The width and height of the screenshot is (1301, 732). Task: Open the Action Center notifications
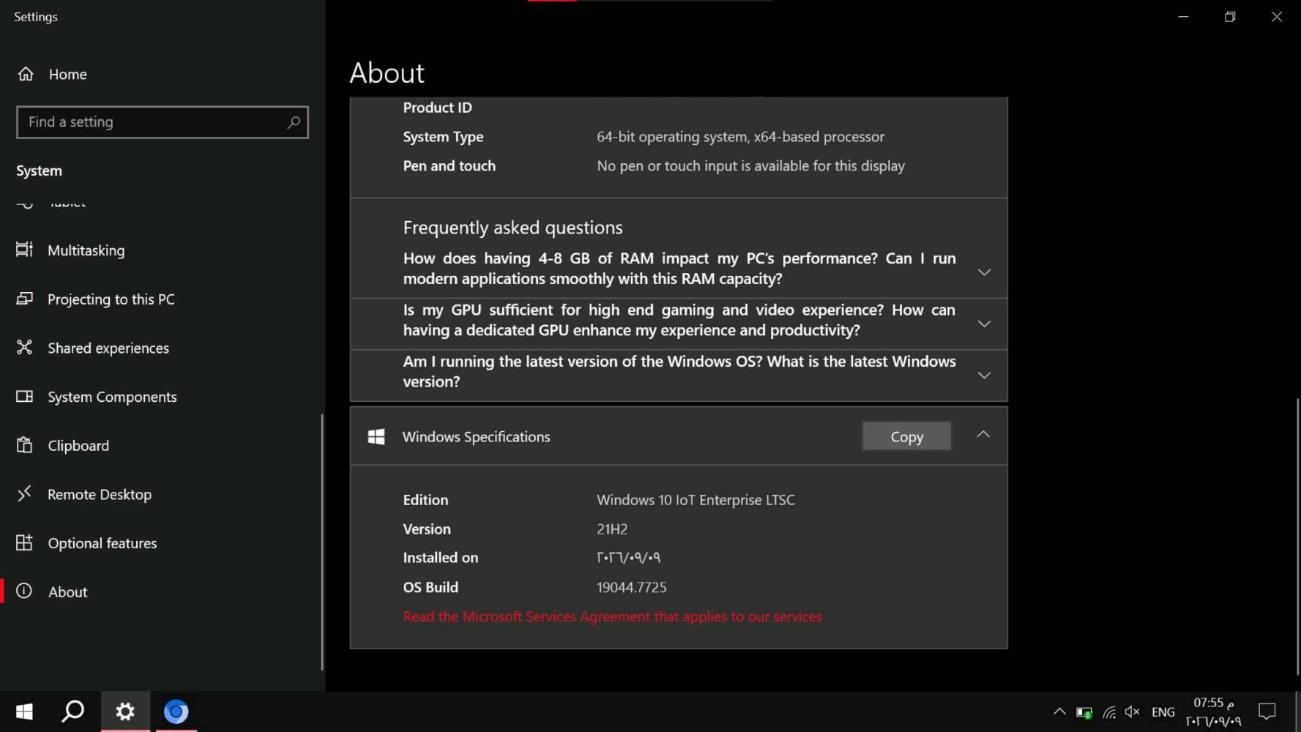pyautogui.click(x=1267, y=712)
